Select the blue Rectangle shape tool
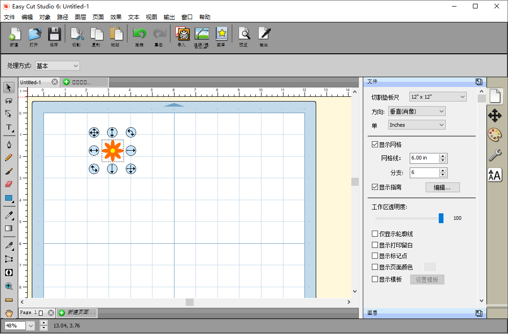 tap(9, 198)
